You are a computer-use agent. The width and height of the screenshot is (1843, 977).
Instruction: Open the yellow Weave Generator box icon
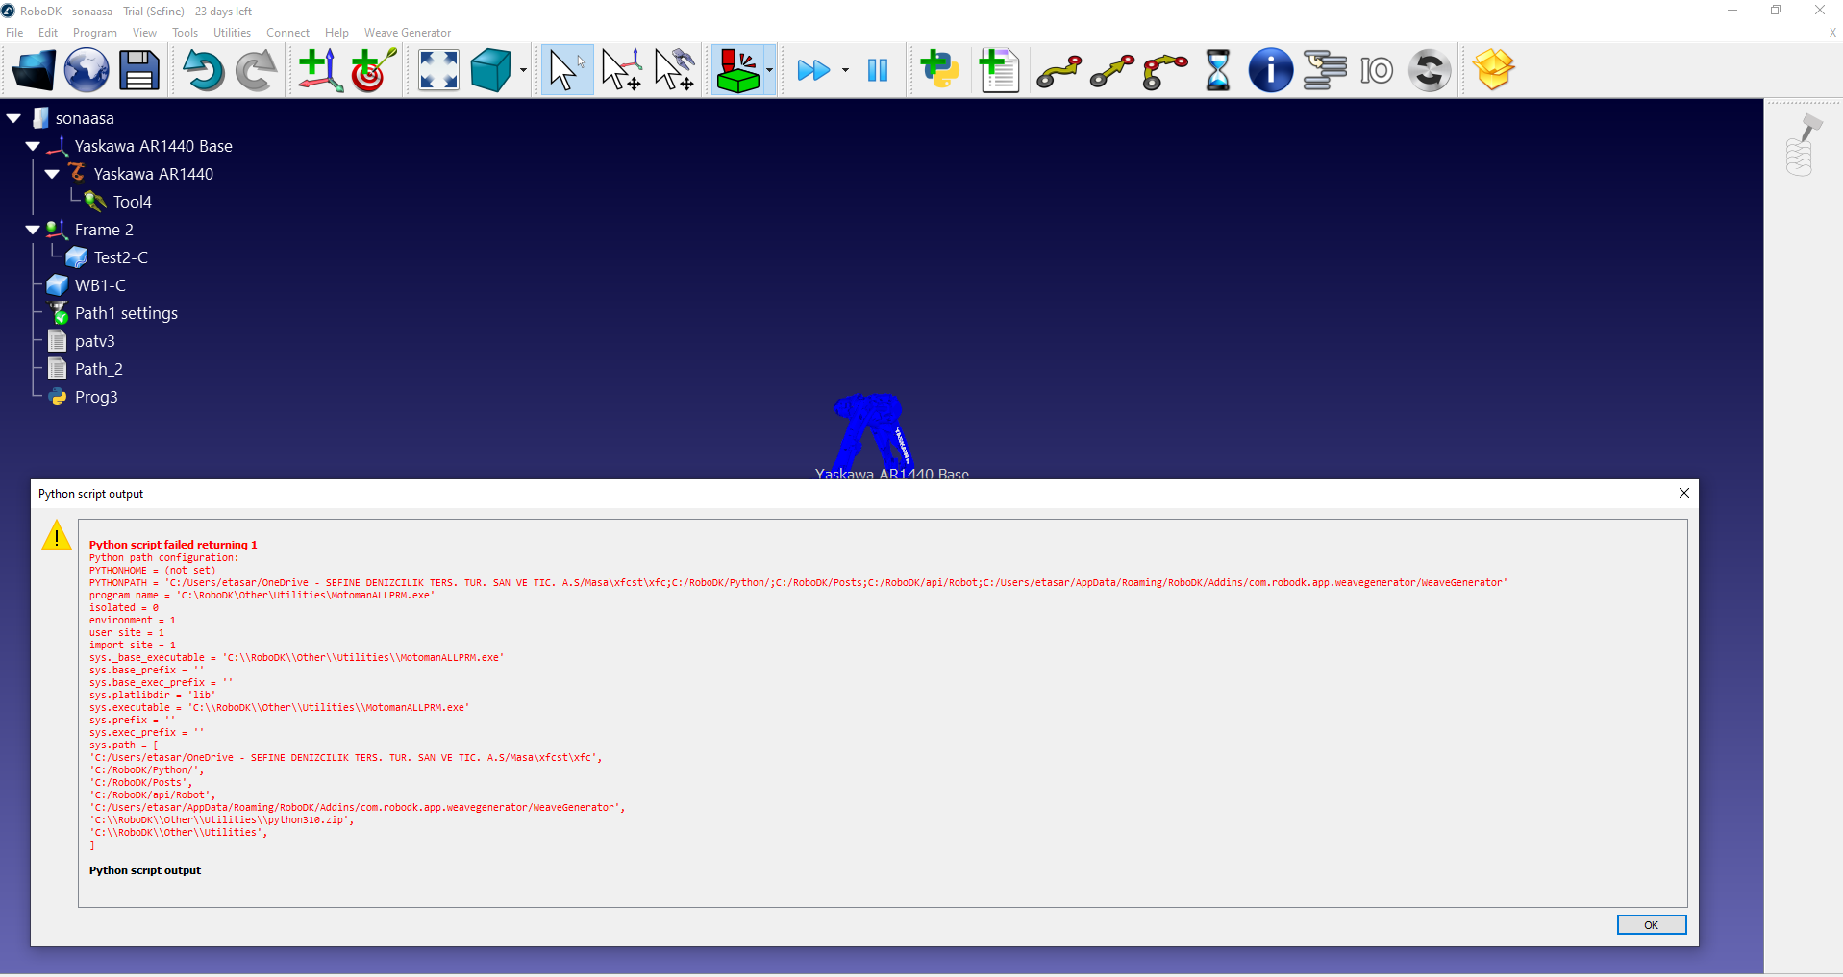(x=1493, y=70)
